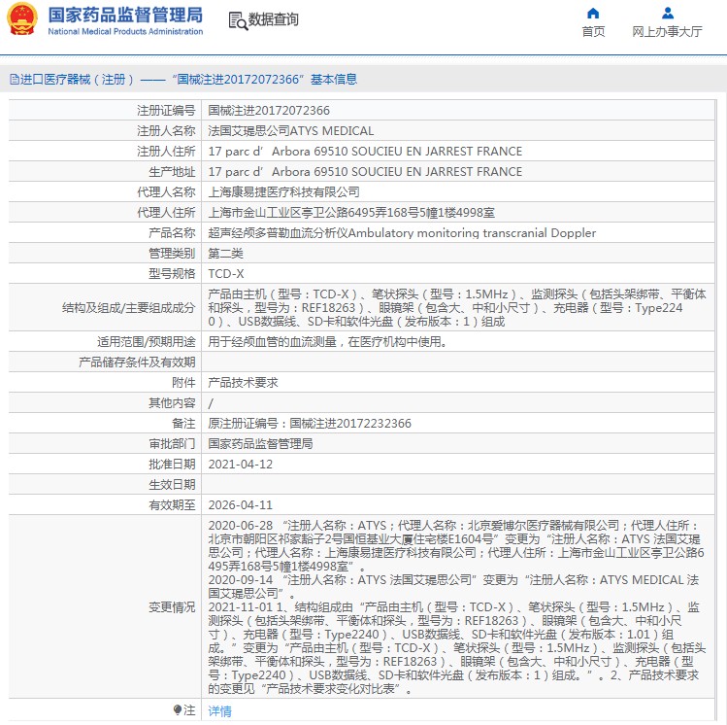Image resolution: width=727 pixels, height=725 pixels.
Task: Click agent name 上海康易捷医疗科技有限公司
Action: pos(283,192)
